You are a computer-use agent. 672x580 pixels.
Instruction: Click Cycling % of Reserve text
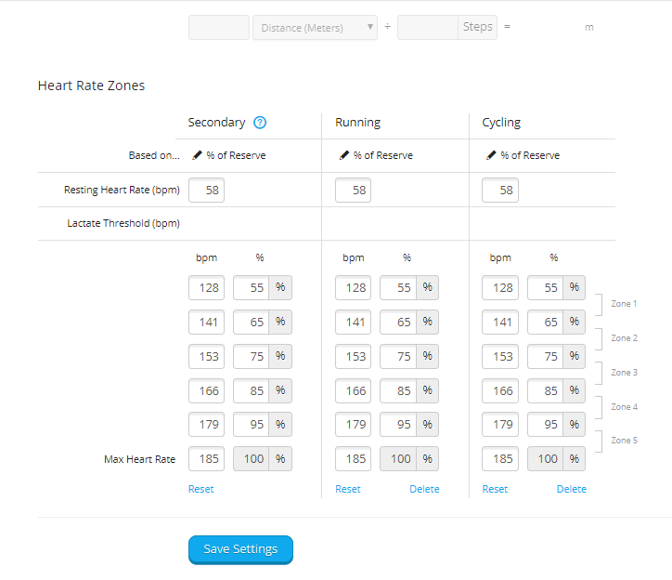click(x=530, y=155)
